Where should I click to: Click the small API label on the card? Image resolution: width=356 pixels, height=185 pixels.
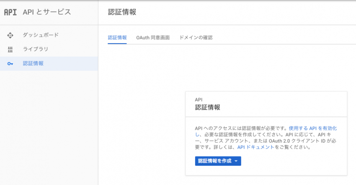click(x=199, y=100)
